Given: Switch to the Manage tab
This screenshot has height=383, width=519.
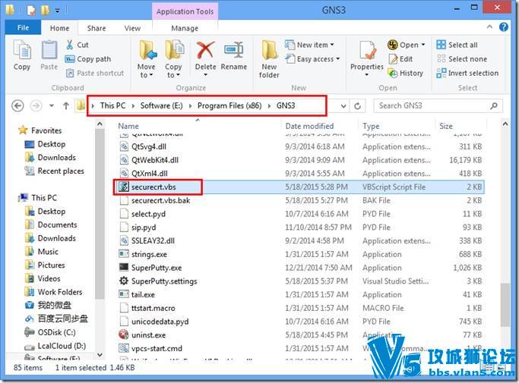Looking at the screenshot, I should [185, 28].
